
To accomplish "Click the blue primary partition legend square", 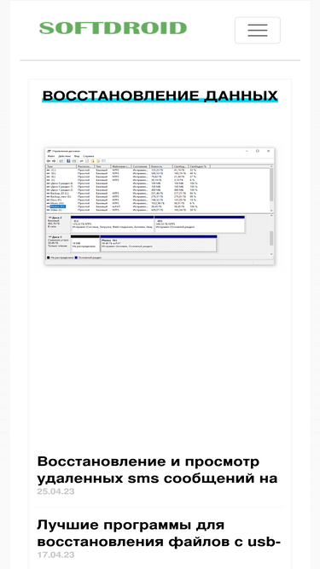I will [x=76, y=258].
